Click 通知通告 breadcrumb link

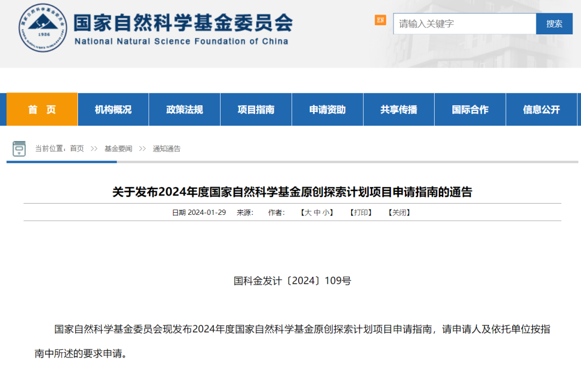click(167, 149)
